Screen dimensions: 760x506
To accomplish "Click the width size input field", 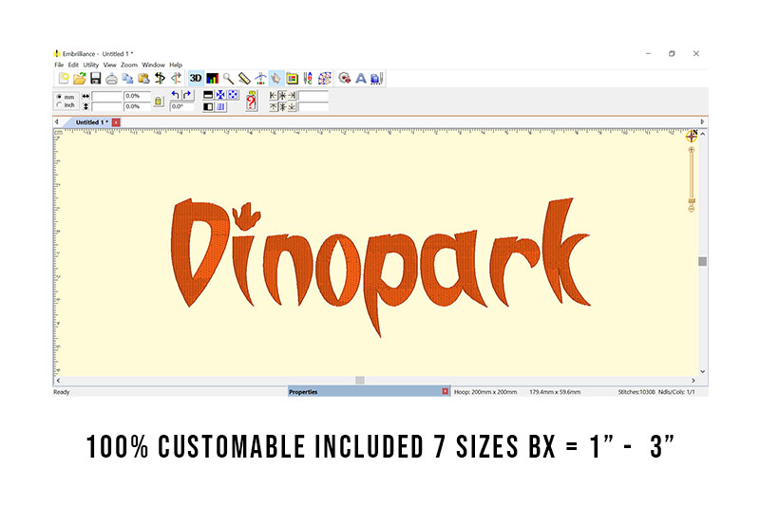I will point(107,96).
